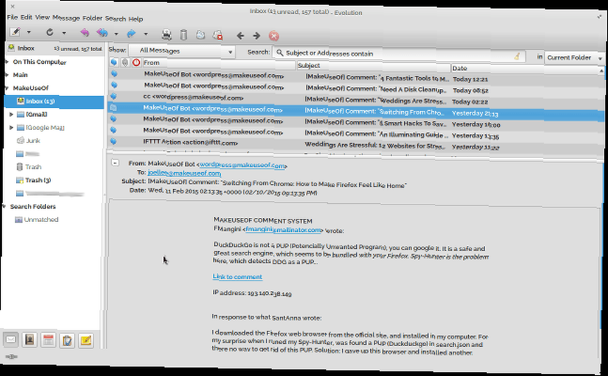Print the selected message

(x=167, y=35)
